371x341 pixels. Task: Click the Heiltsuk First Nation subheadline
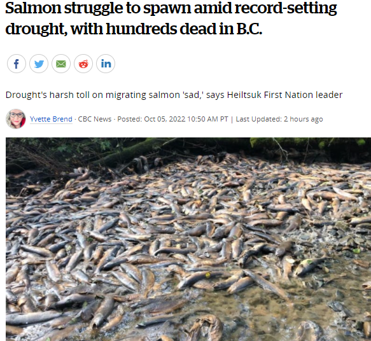(174, 95)
